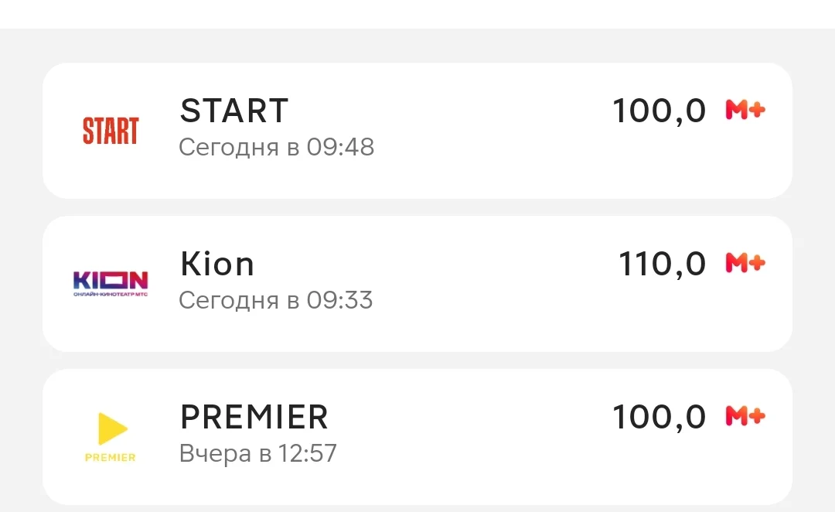Click timestamp Вчера в 12:57
Screen dimensions: 835x512
point(258,453)
